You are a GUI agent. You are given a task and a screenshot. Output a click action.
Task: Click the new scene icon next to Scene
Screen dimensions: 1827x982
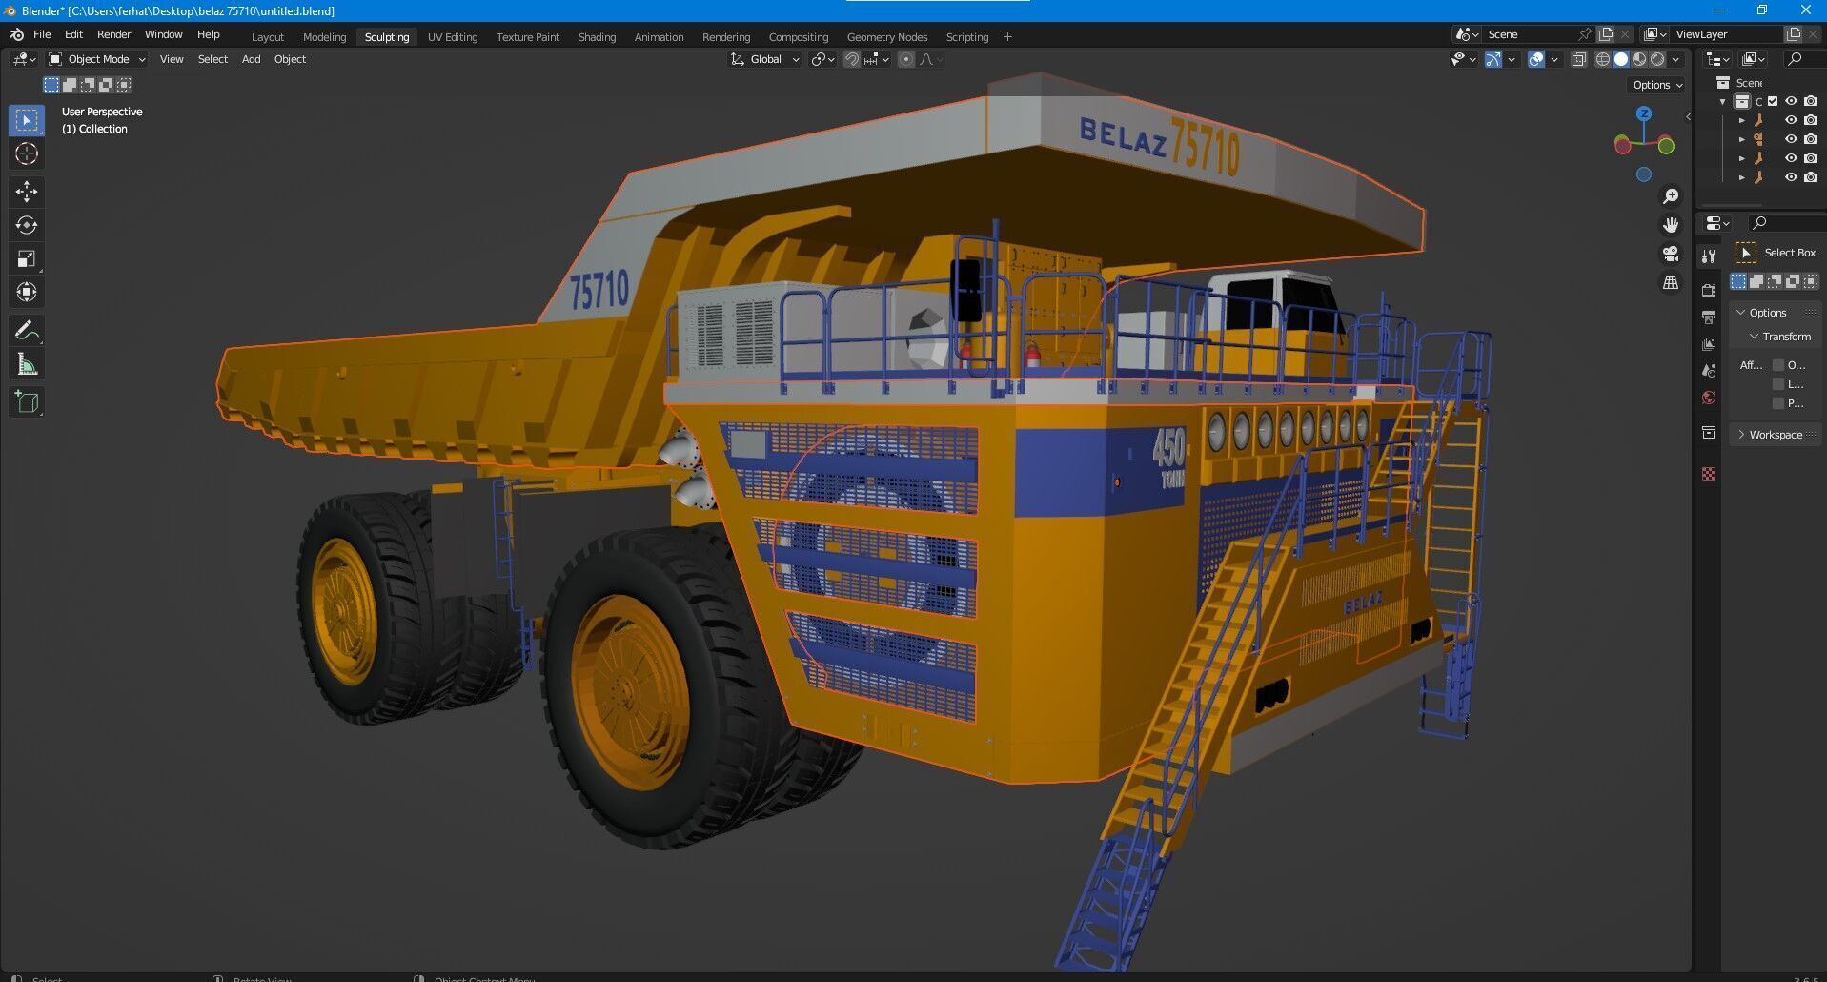click(1606, 34)
